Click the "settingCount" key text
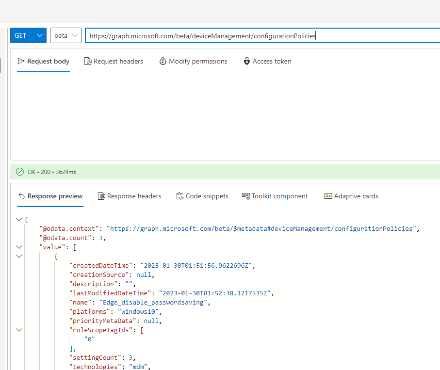This screenshot has width=440, height=370. [x=96, y=358]
